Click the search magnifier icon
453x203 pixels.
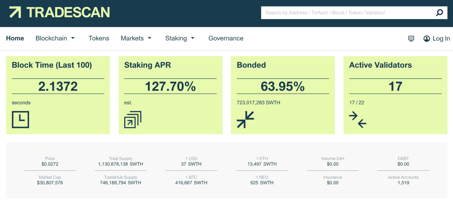pyautogui.click(x=439, y=13)
